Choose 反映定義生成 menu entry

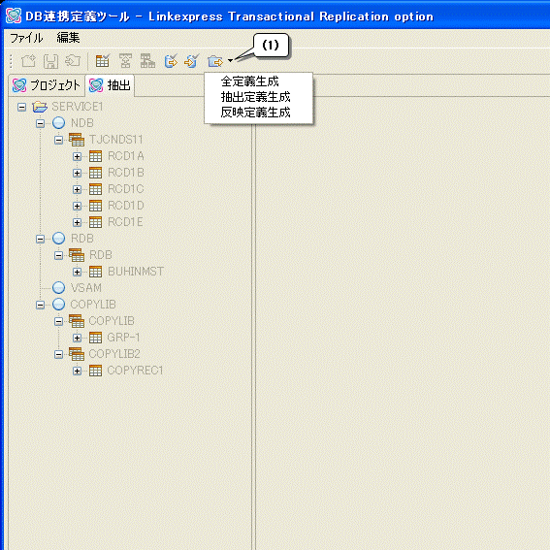click(255, 113)
